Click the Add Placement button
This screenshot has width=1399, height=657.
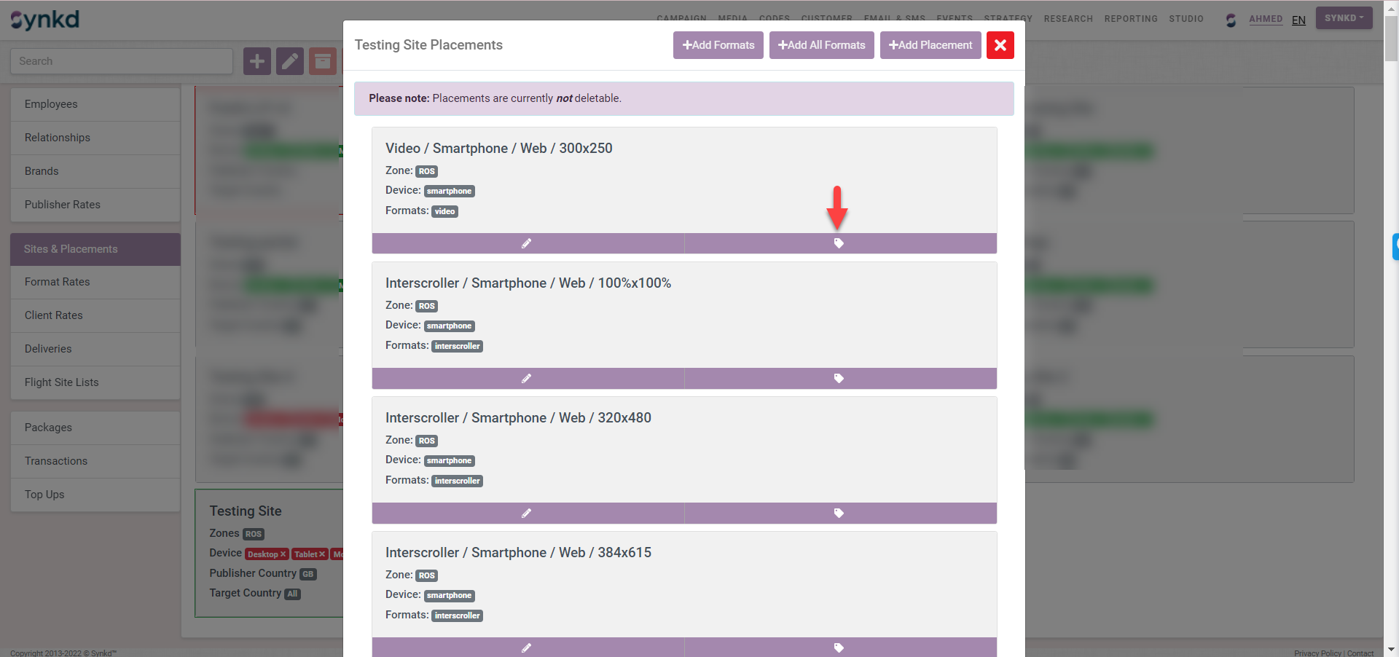[930, 45]
